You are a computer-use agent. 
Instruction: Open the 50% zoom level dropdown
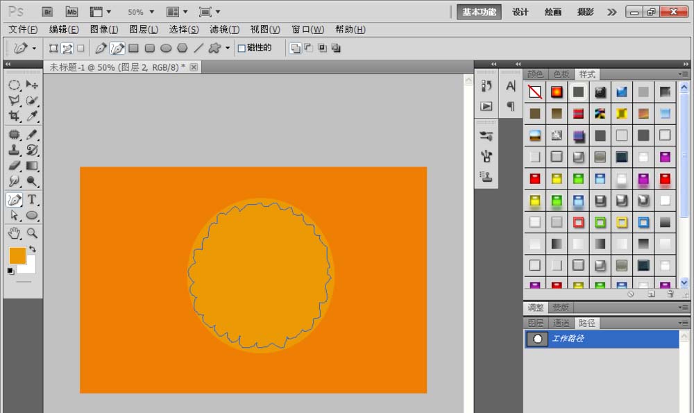141,12
